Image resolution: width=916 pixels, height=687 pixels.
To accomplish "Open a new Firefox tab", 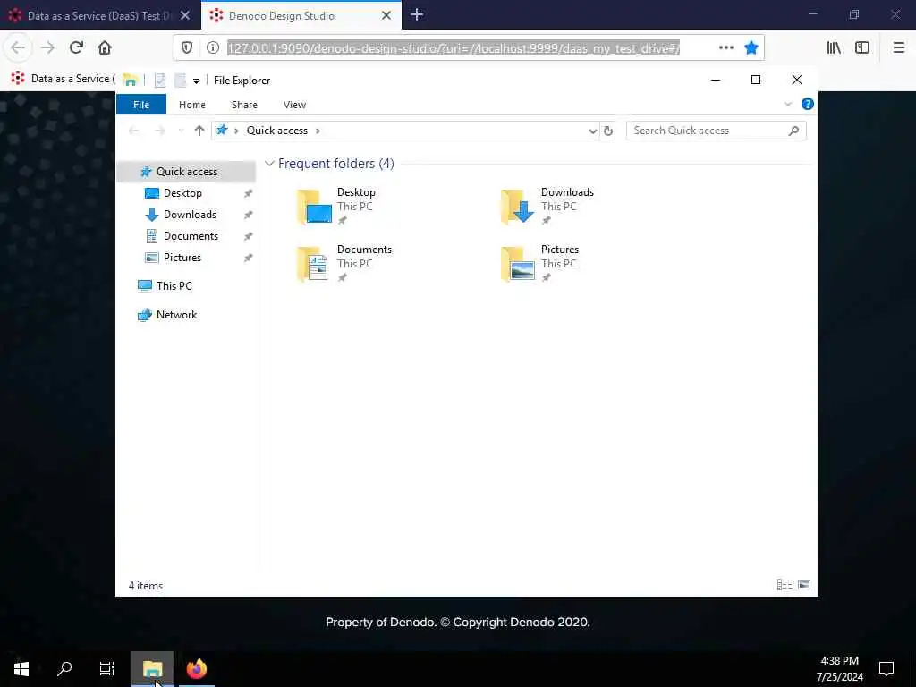I will pos(417,15).
